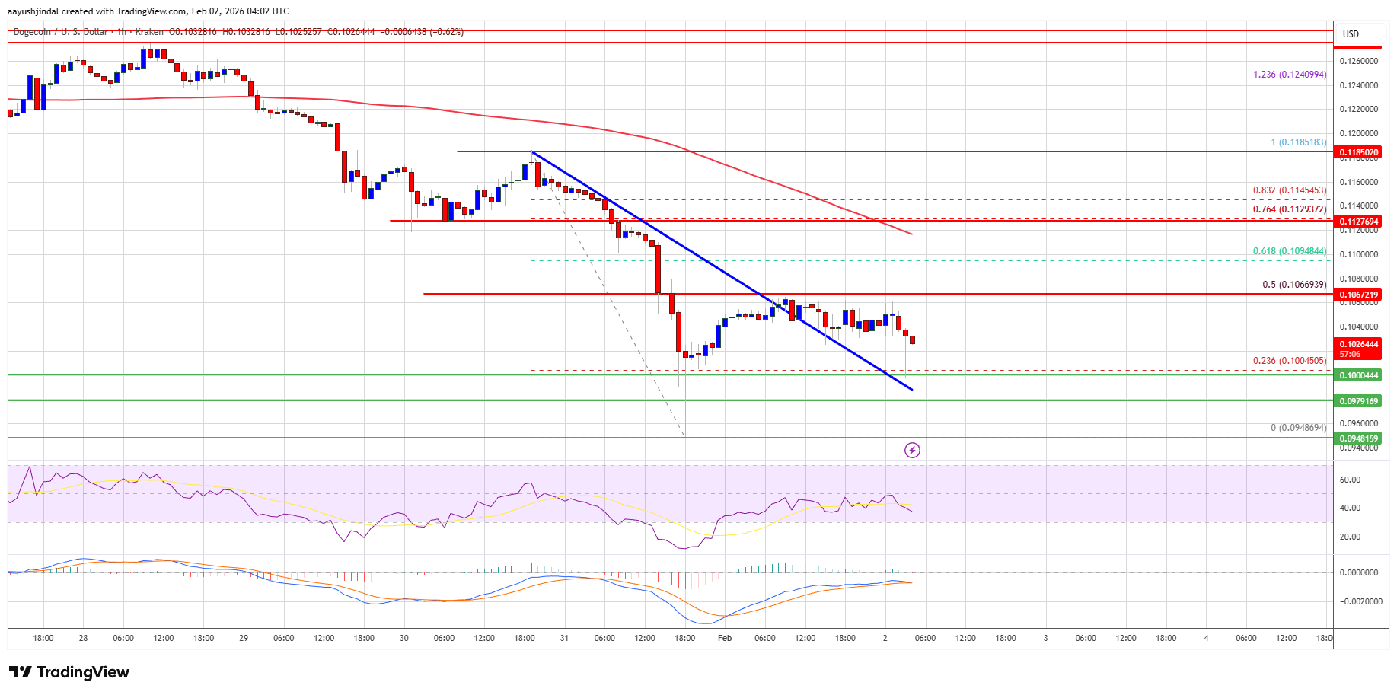Click the red last price label 0.1026444 with countdown
The image size is (1397, 695).
point(1358,349)
